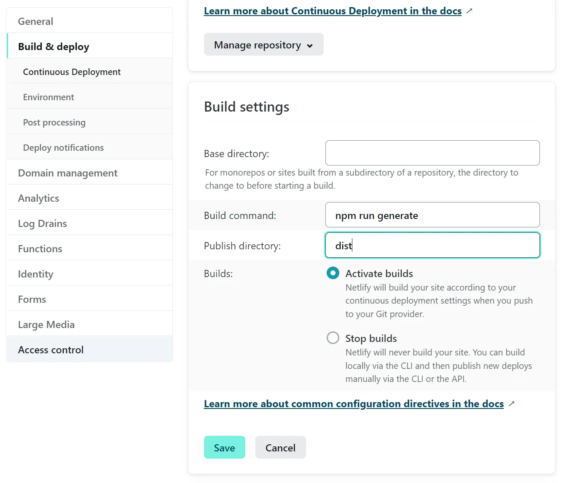Screen dimensions: 569x483
Task: Select the Activate builds radio button
Action: click(333, 273)
